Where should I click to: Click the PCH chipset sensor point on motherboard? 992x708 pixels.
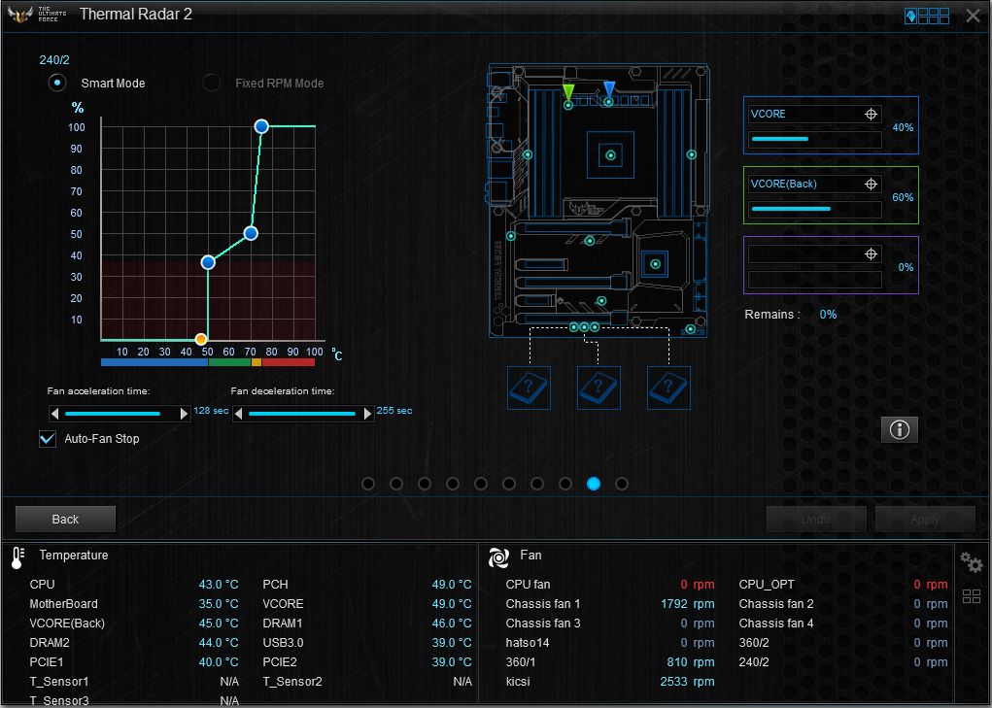point(656,264)
